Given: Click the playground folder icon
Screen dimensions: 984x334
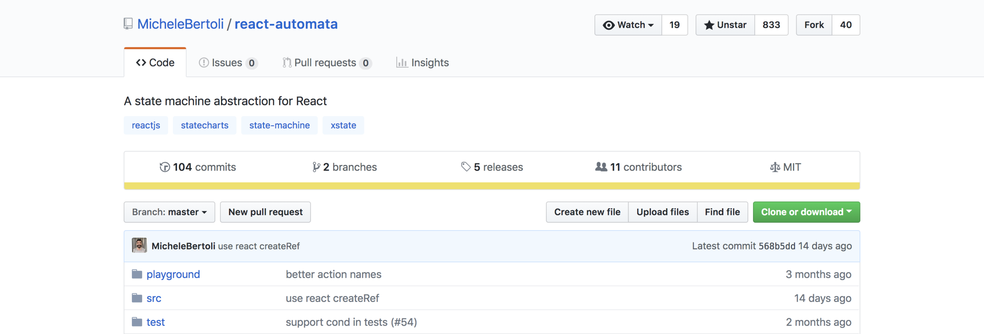Looking at the screenshot, I should 137,274.
